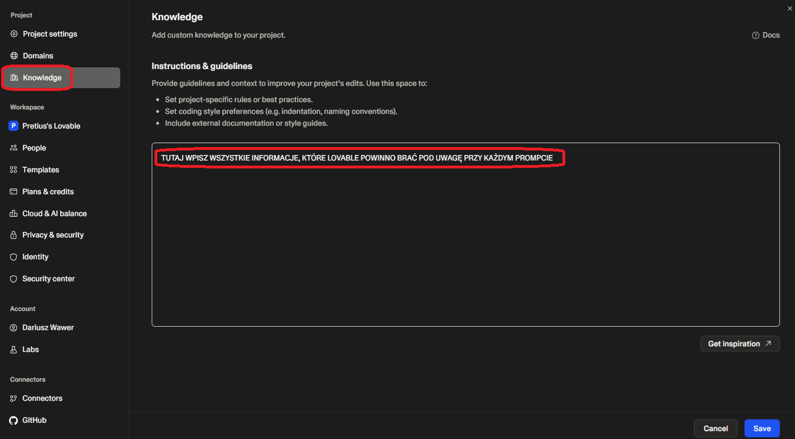The width and height of the screenshot is (795, 439).
Task: Open the Docs help link
Action: pos(766,35)
